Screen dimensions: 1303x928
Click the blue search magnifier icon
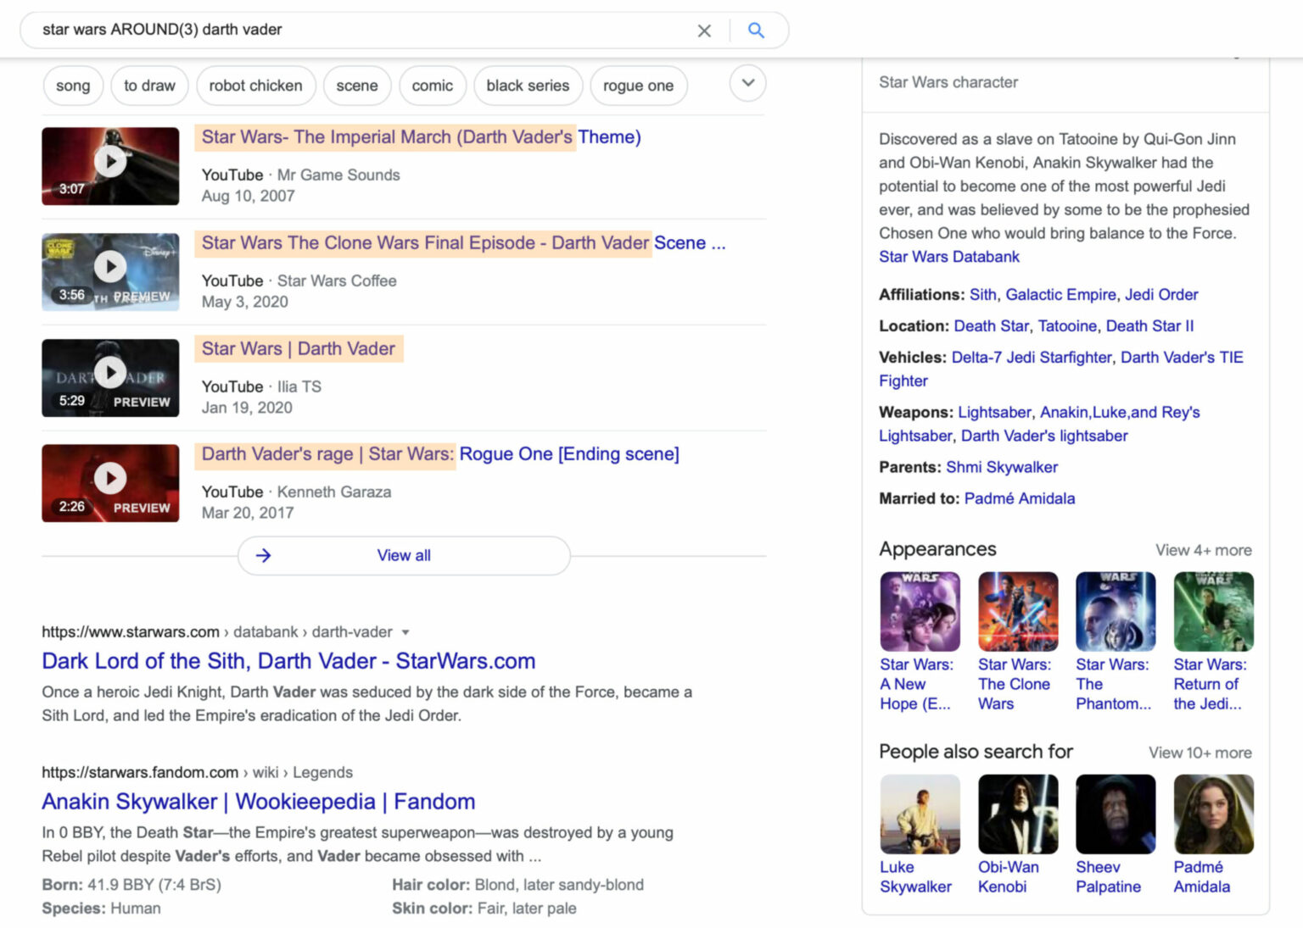[x=755, y=30]
